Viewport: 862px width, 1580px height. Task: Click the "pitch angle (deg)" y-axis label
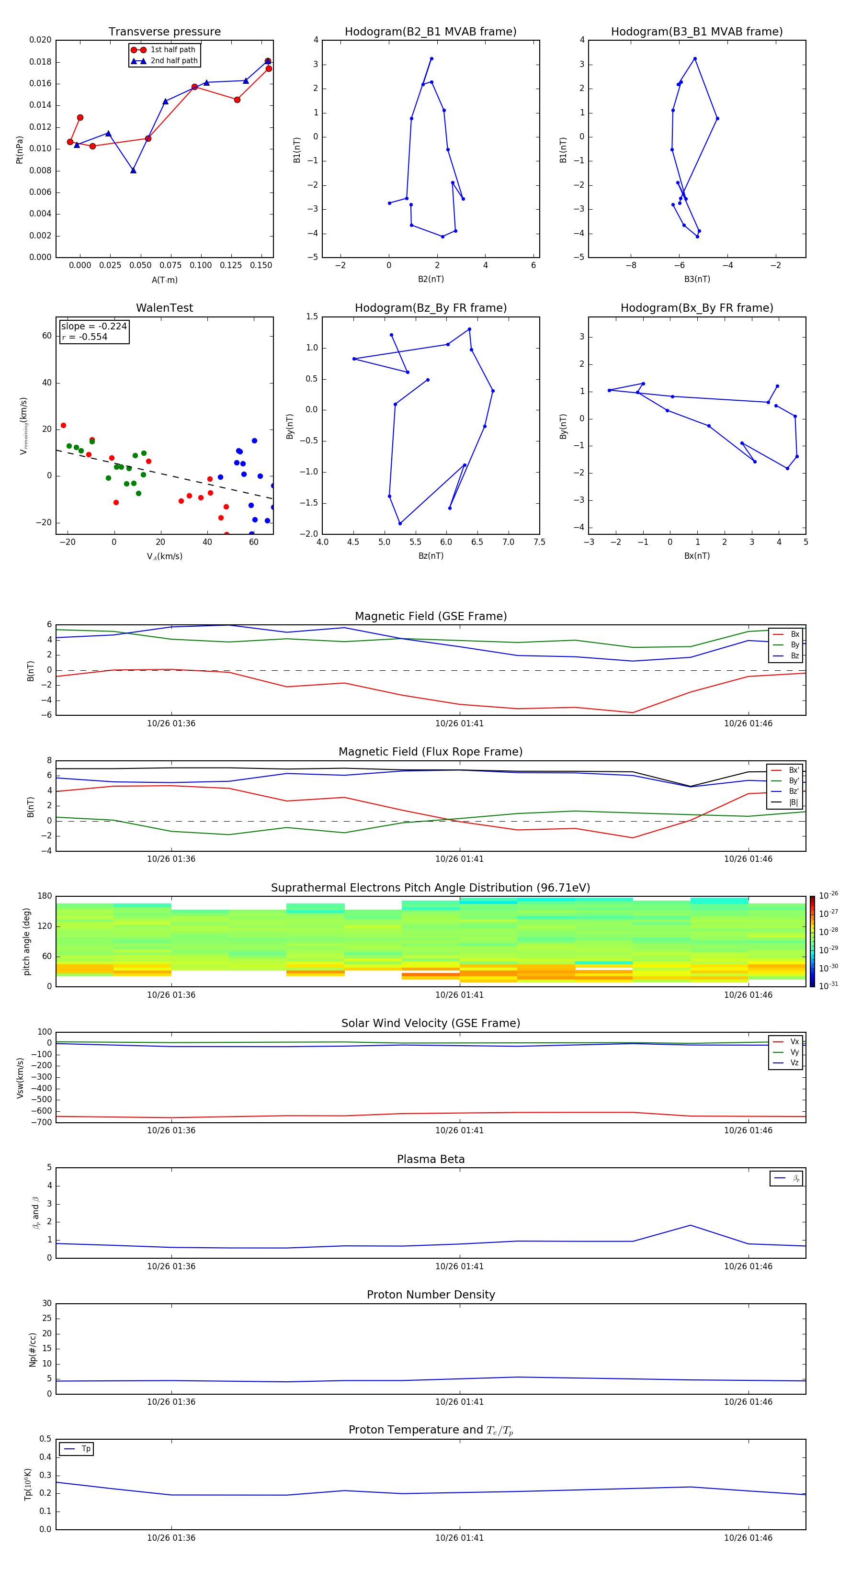[26, 941]
